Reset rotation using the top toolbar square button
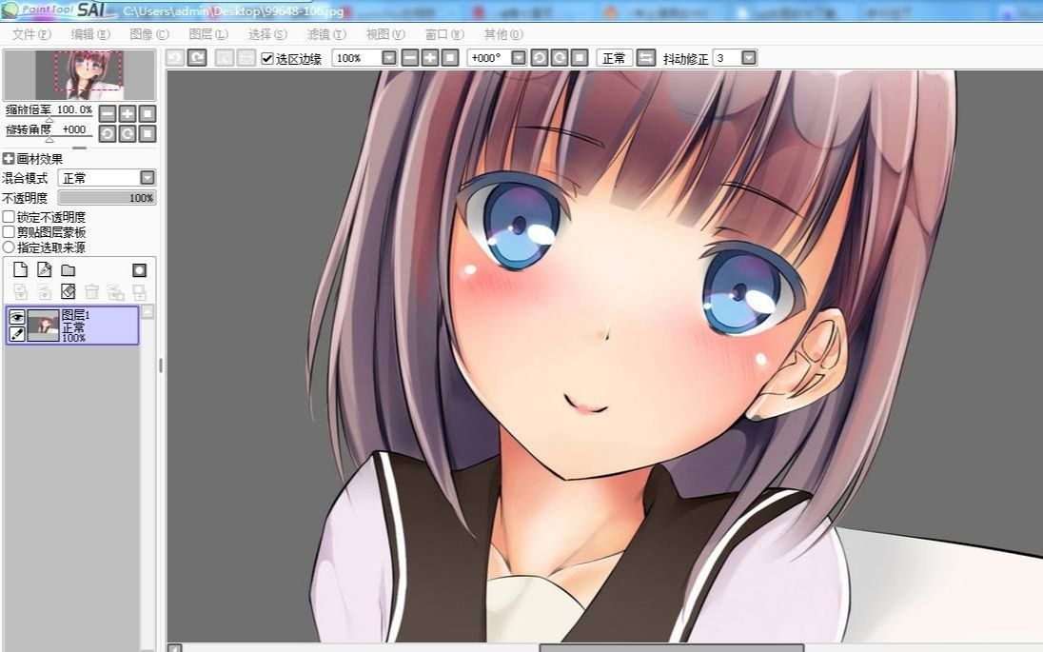The image size is (1043, 652). (x=580, y=58)
